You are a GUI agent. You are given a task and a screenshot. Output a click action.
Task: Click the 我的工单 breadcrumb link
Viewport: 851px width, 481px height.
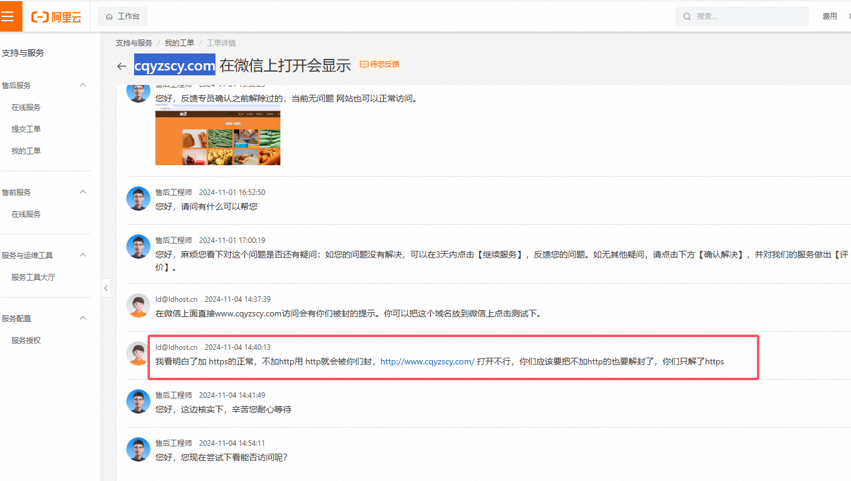180,43
